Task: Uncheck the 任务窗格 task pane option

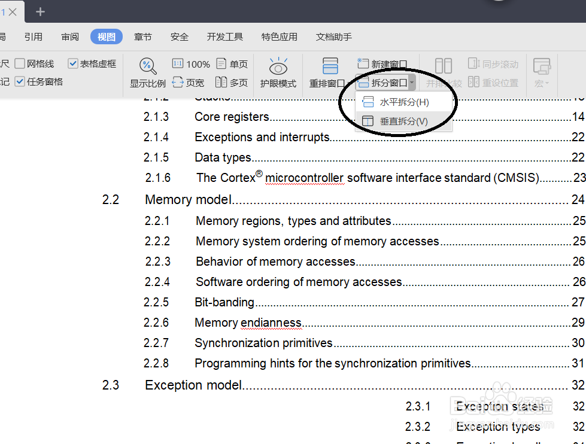Action: pyautogui.click(x=19, y=81)
